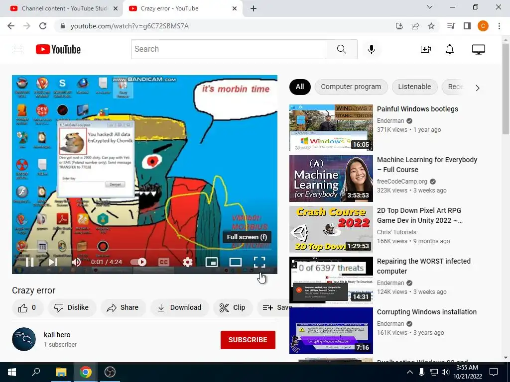Open Machine Learning for Everybody title

coord(427,165)
